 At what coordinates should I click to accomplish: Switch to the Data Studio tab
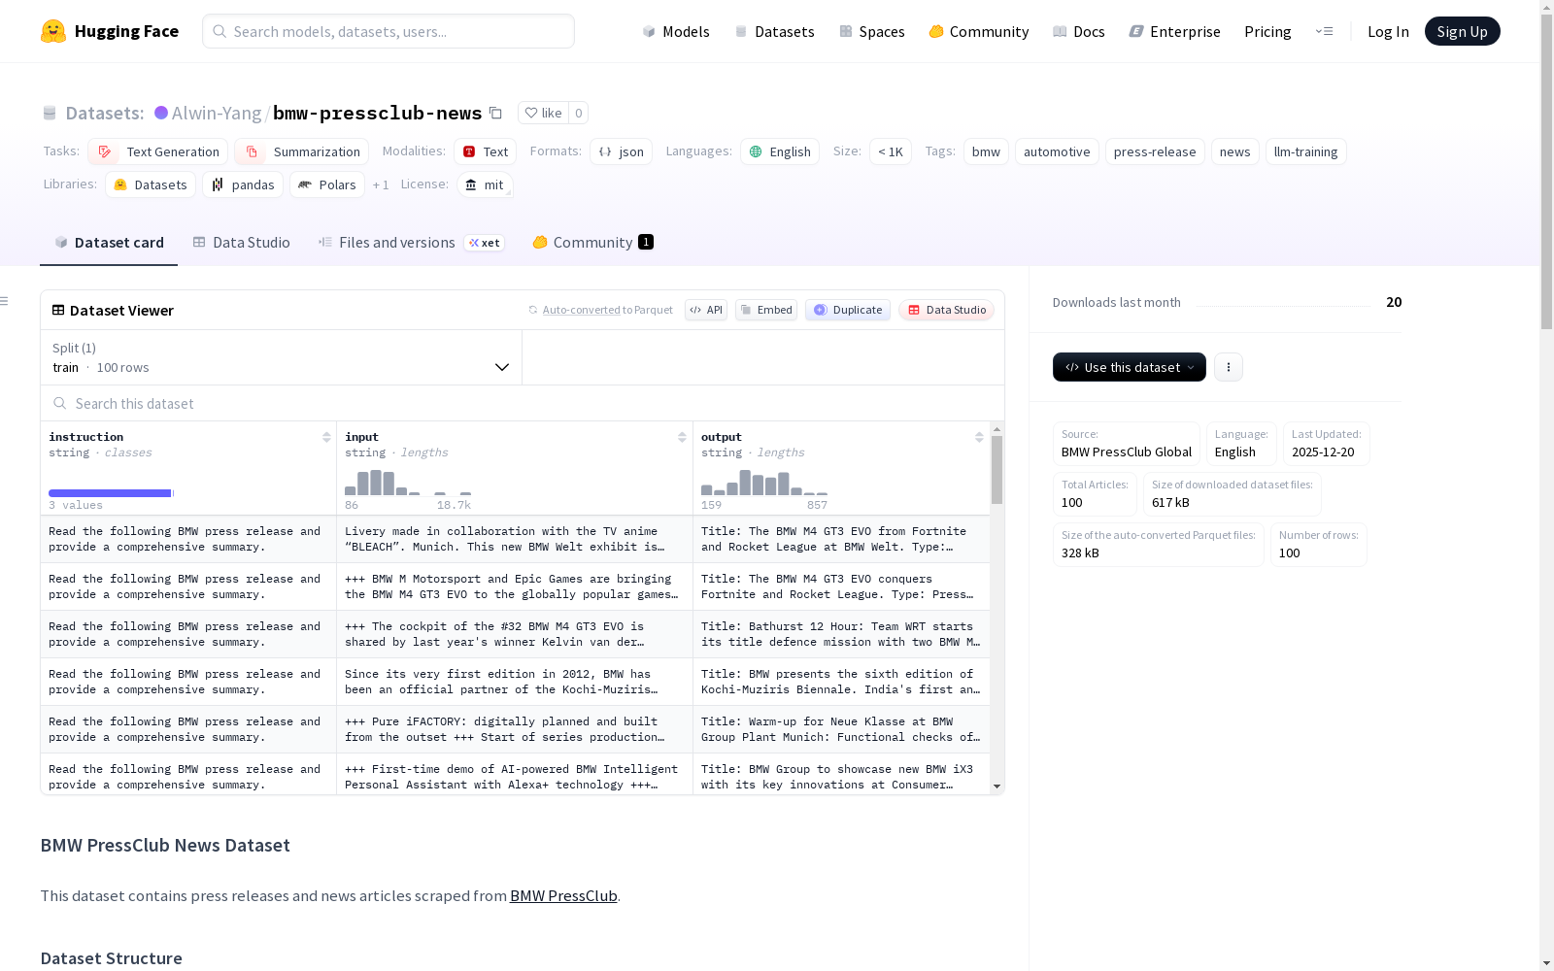click(241, 243)
